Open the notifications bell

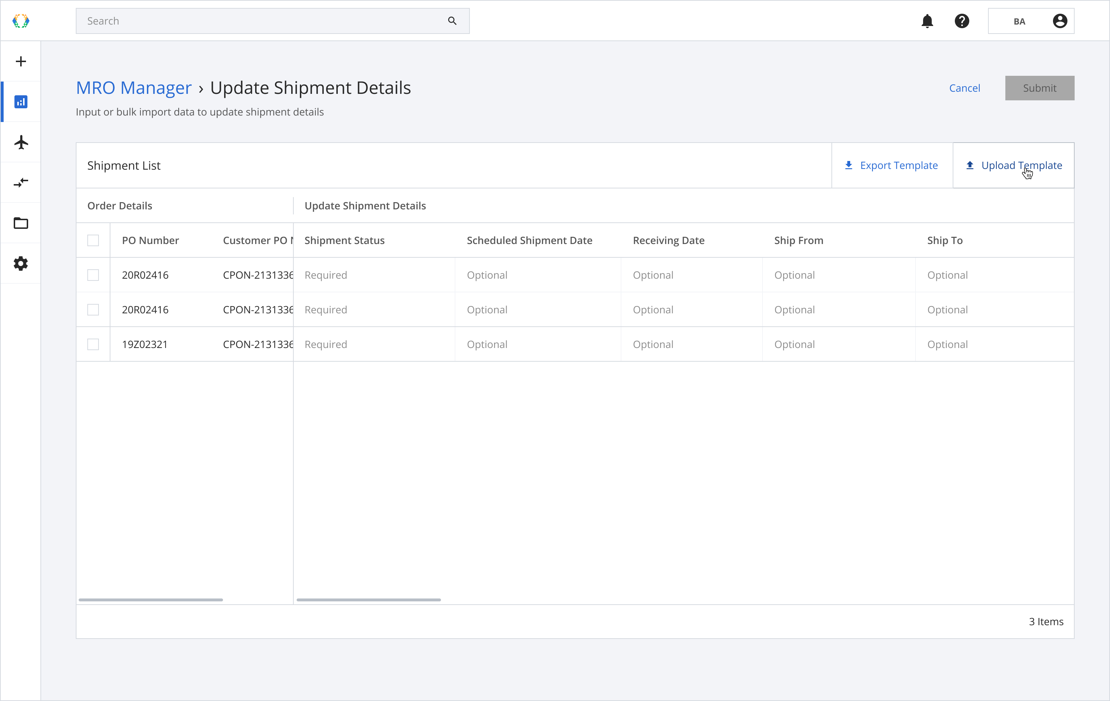click(x=927, y=21)
